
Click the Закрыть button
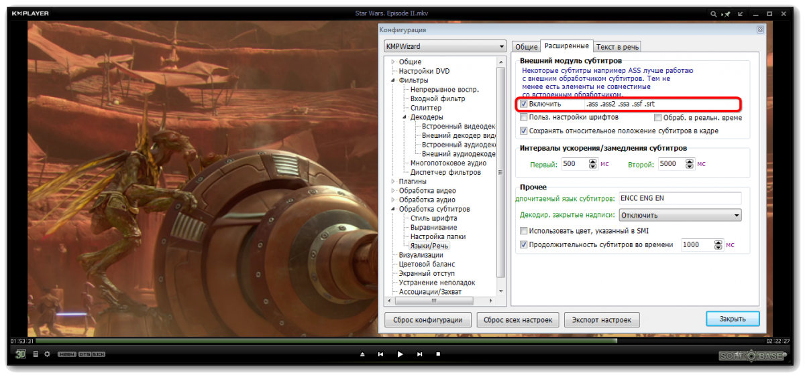733,319
